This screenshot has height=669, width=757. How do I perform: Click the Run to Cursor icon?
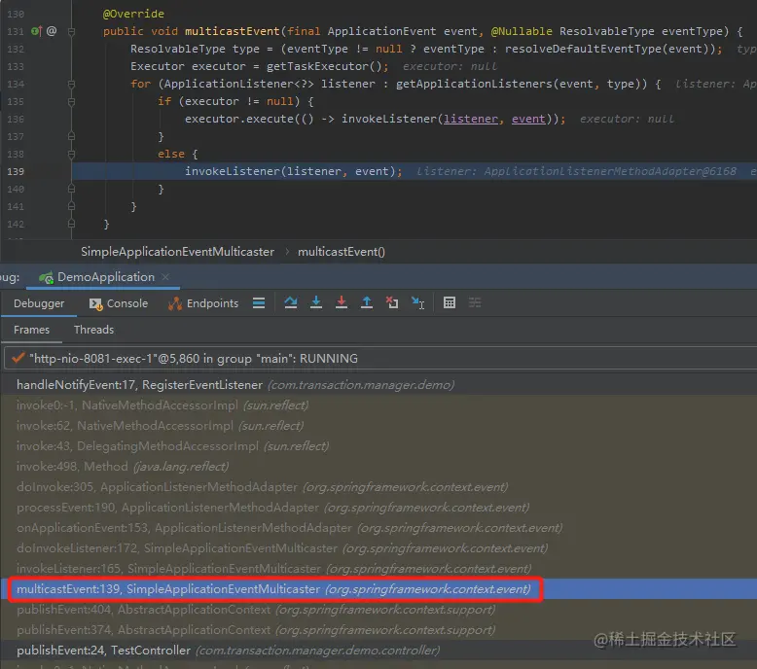coord(417,303)
